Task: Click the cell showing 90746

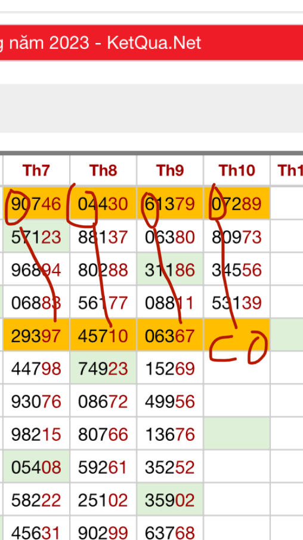Action: tap(36, 204)
